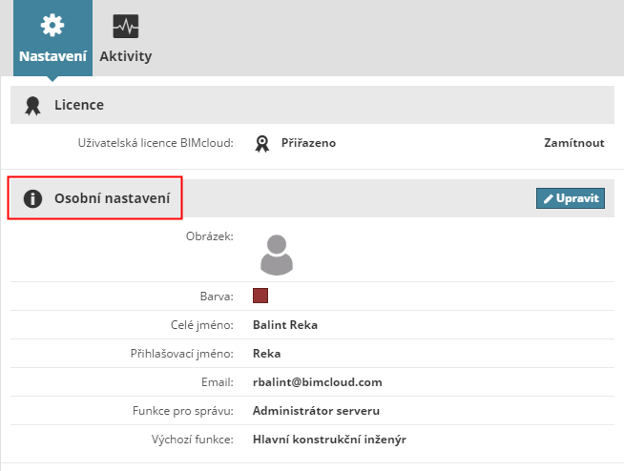The image size is (624, 471).
Task: Click the license icon beside Přiřazeno
Action: point(262,143)
